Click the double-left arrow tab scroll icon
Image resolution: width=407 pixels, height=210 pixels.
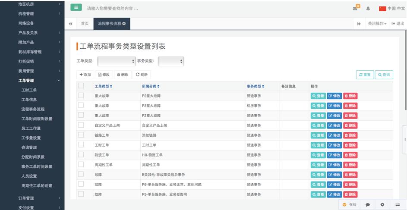click(x=71, y=24)
